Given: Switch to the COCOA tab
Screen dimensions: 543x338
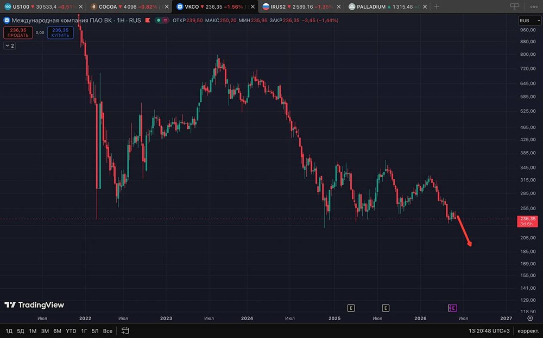Looking at the screenshot, I should 129,6.
